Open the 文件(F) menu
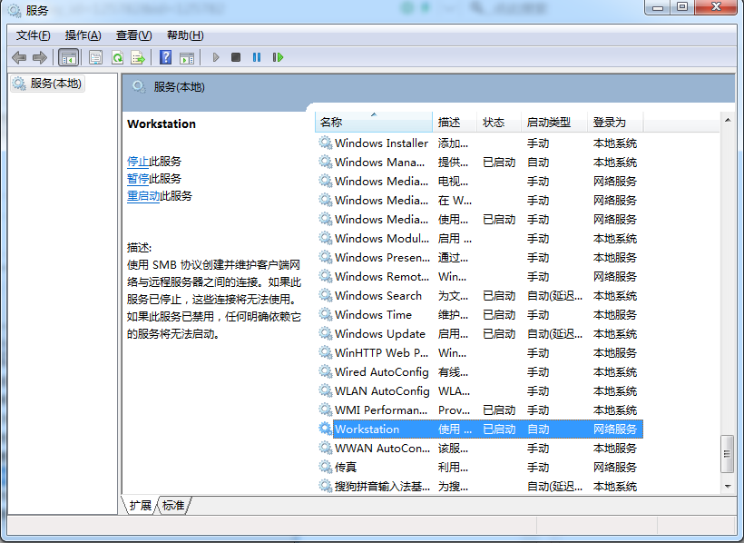This screenshot has height=543, width=744. [33, 35]
